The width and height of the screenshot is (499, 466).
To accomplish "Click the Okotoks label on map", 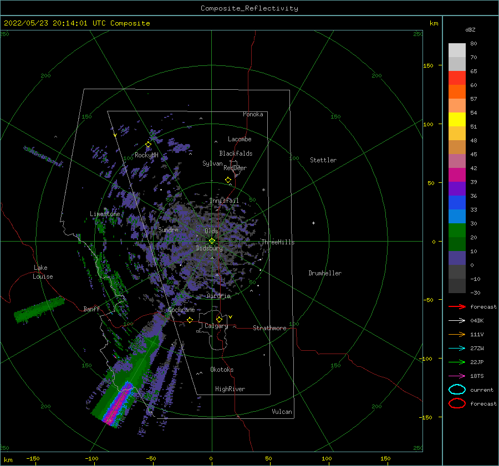I will pyautogui.click(x=222, y=370).
